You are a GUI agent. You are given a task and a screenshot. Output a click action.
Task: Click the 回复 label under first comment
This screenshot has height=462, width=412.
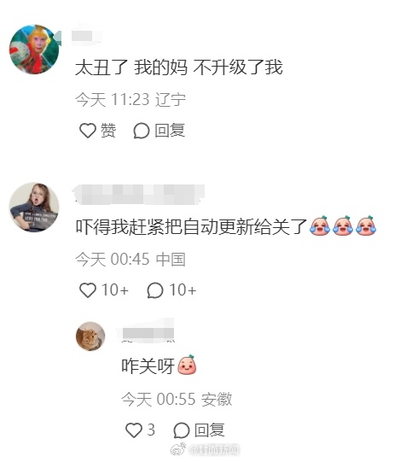[170, 131]
